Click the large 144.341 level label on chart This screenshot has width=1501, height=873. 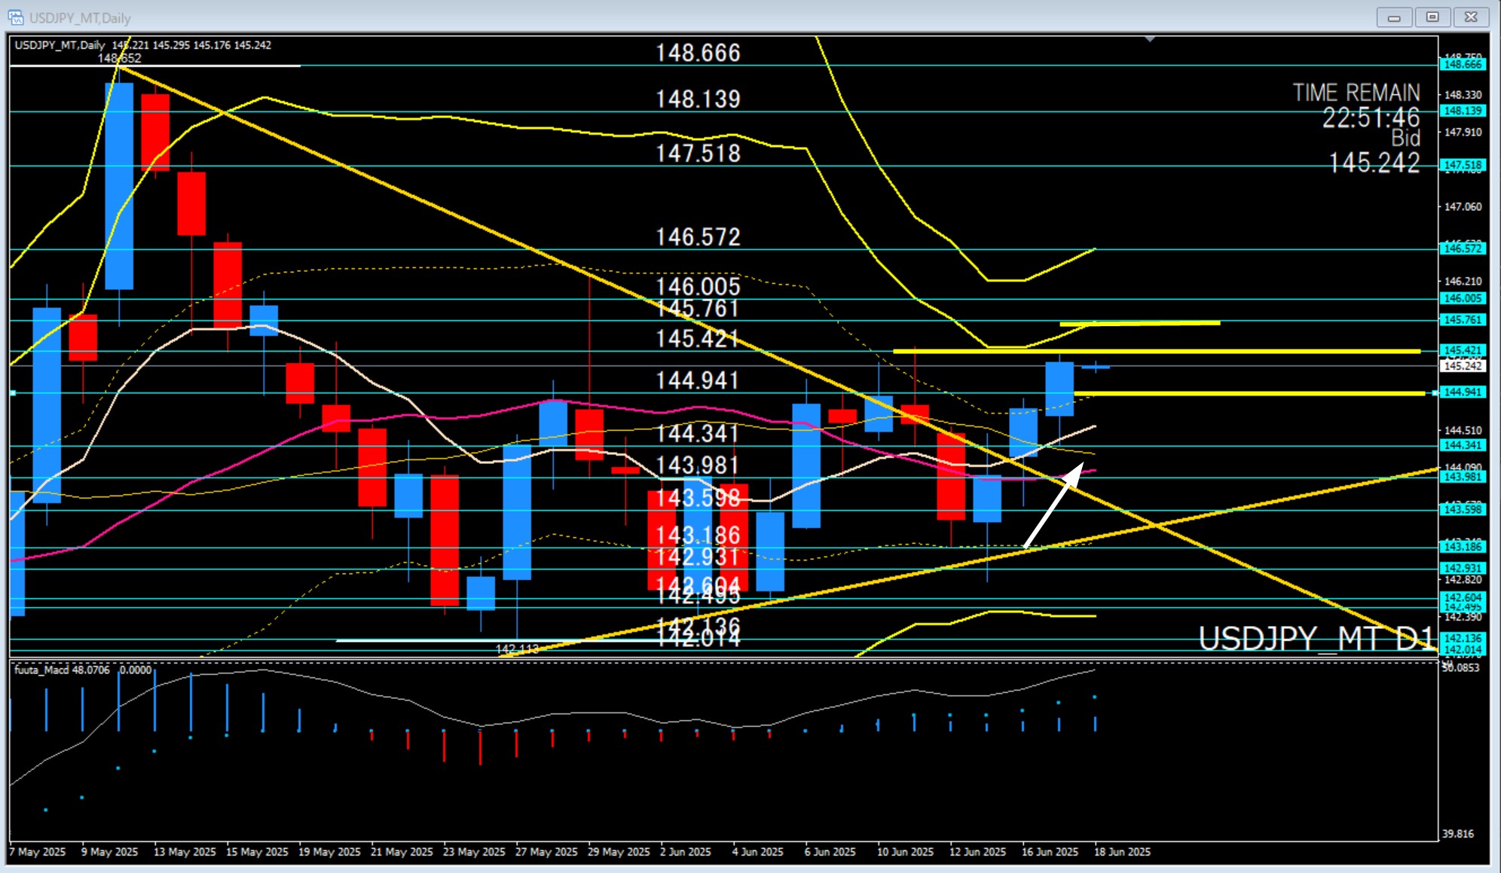click(698, 434)
